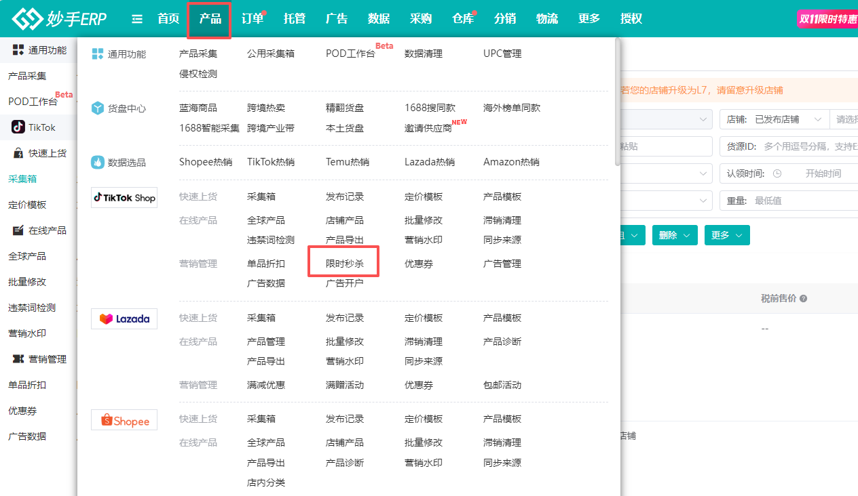Open the 产品 top menu
The width and height of the screenshot is (858, 496).
pos(210,19)
